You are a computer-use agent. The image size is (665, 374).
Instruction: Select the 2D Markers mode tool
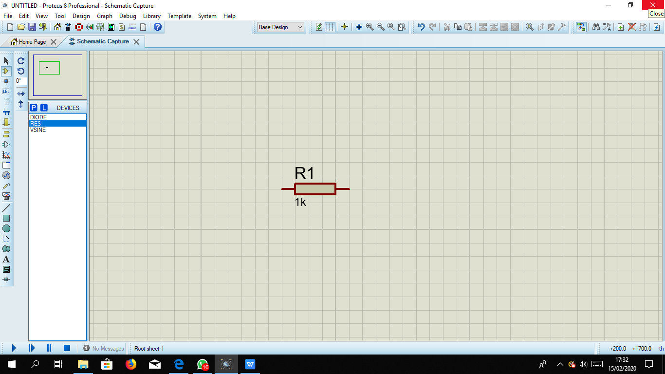pos(6,280)
